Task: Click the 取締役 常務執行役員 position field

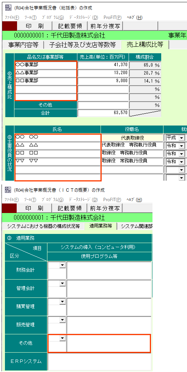Action: pyautogui.click(x=132, y=162)
